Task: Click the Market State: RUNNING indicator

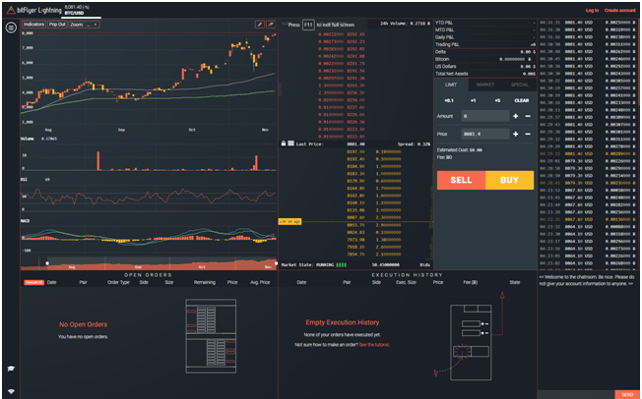Action: point(314,265)
